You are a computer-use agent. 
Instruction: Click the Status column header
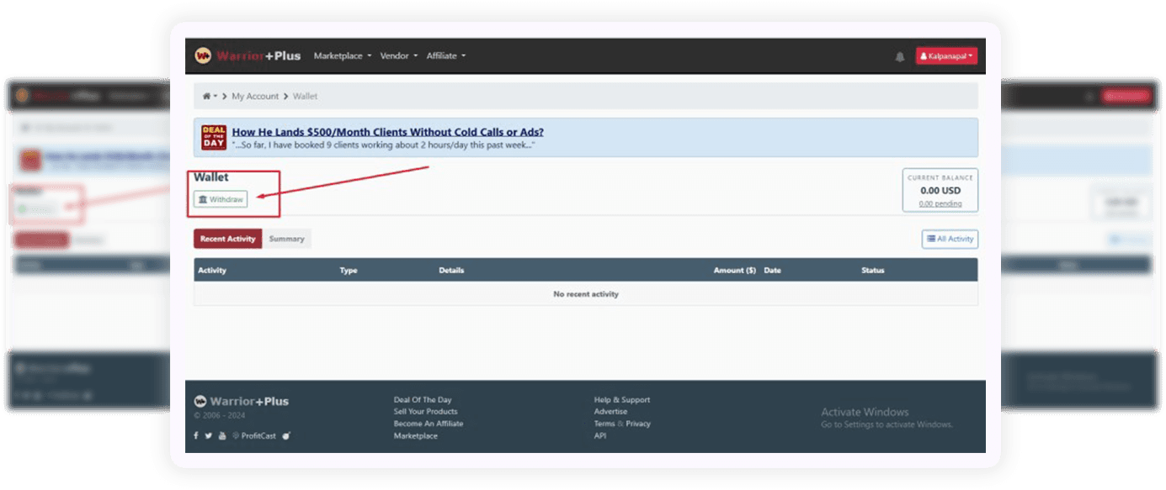873,271
